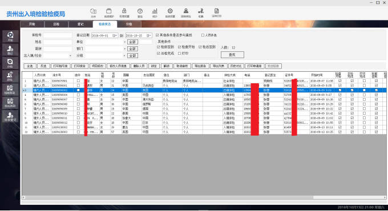Enable the 打印 checkbox
This screenshot has width=388, height=211.
tap(179, 54)
